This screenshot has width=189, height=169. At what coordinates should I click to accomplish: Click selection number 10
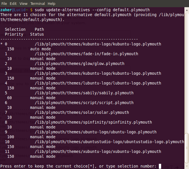7,142
